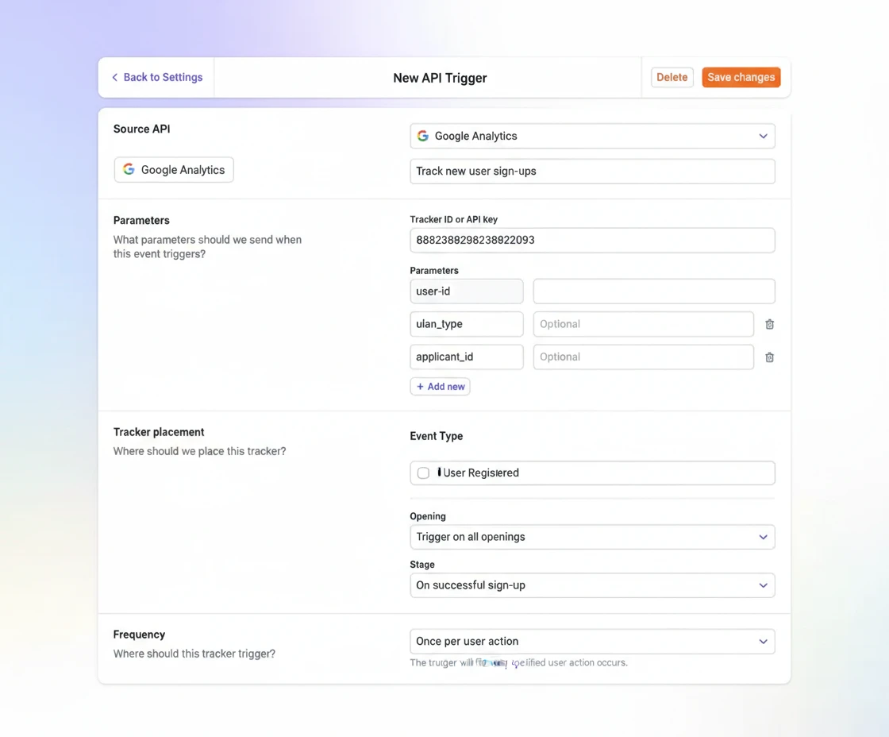Click Google logo in Source API dropdown
The width and height of the screenshot is (889, 737).
[423, 136]
